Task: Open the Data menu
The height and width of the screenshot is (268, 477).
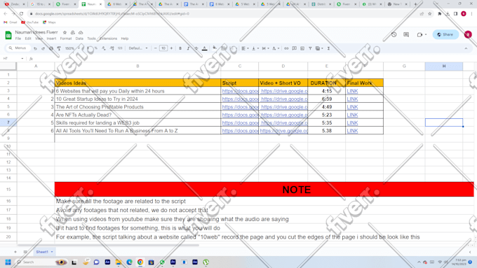Action: click(x=79, y=38)
